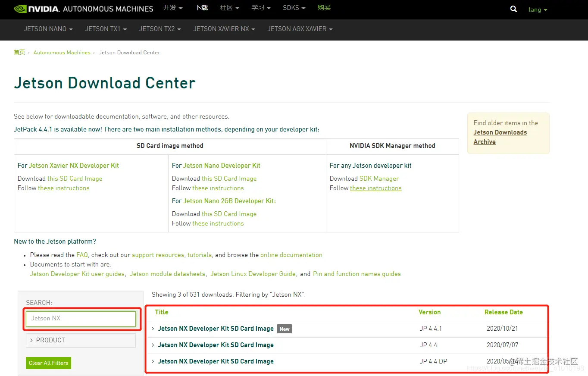Focus the Jetson NX search field
Image resolution: width=588 pixels, height=376 pixels.
coord(81,319)
